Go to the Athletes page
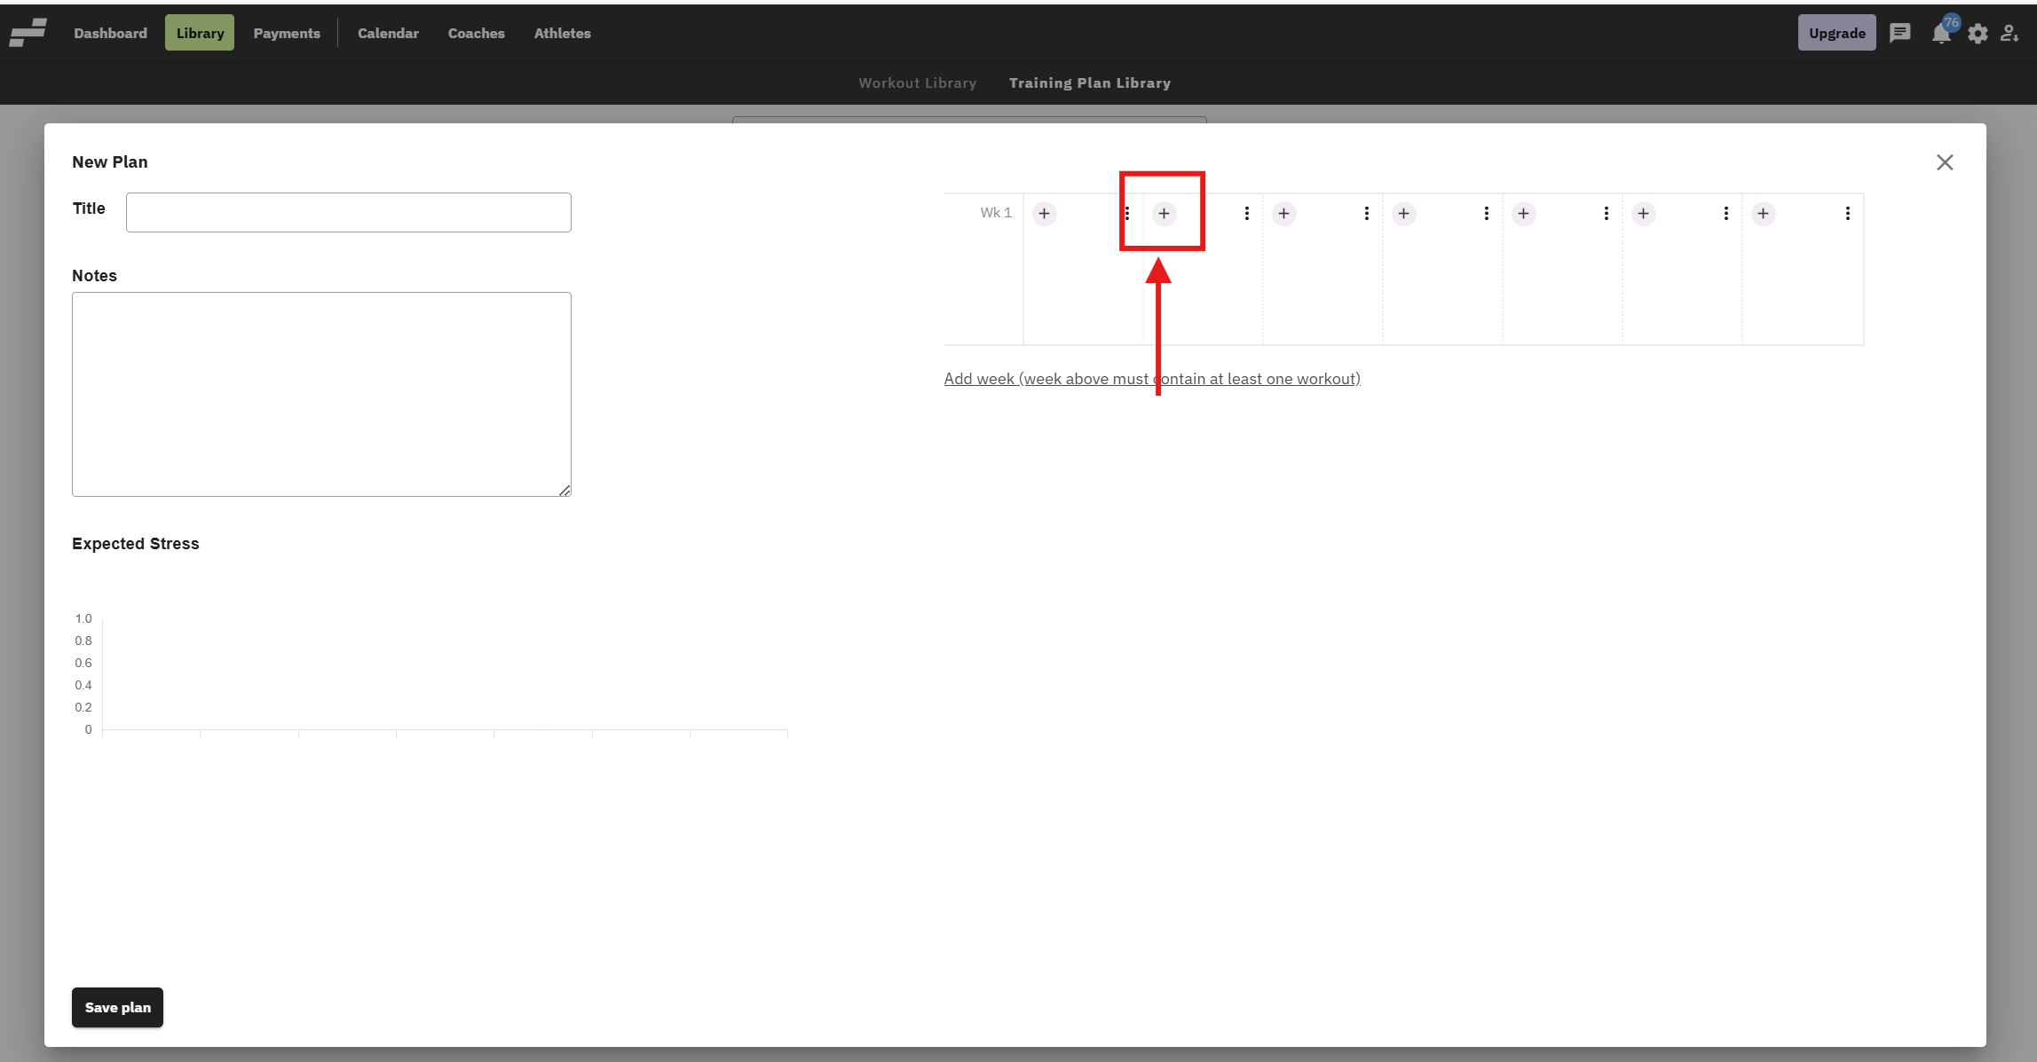Viewport: 2037px width, 1062px height. pos(562,33)
